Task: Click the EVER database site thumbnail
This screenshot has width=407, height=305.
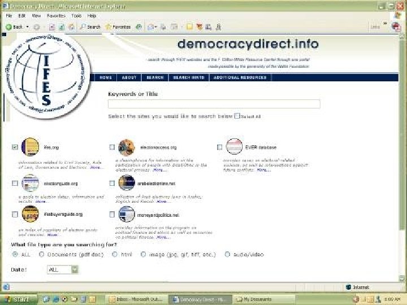Action: [x=234, y=146]
